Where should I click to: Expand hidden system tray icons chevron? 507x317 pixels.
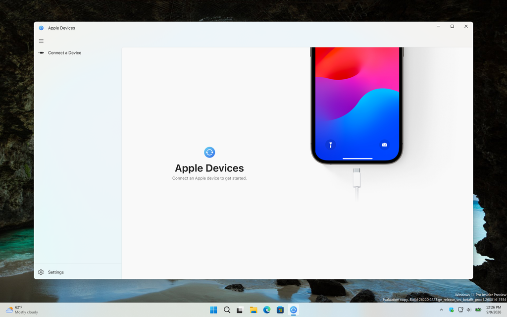(x=441, y=310)
